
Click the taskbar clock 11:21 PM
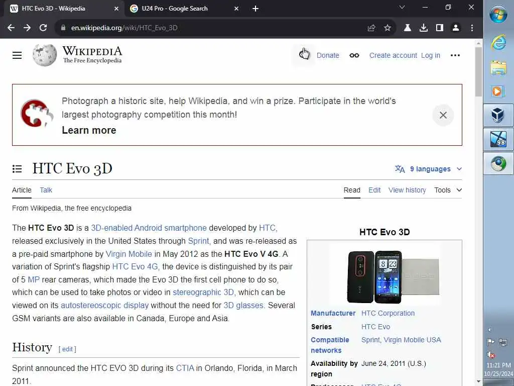tap(498, 365)
